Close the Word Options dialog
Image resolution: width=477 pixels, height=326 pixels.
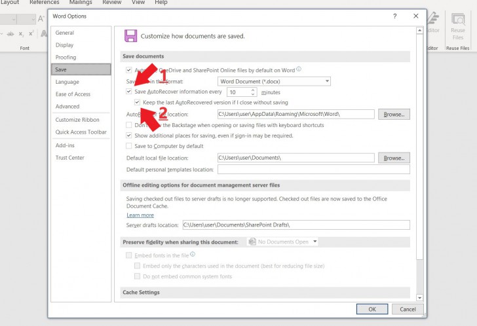click(416, 16)
